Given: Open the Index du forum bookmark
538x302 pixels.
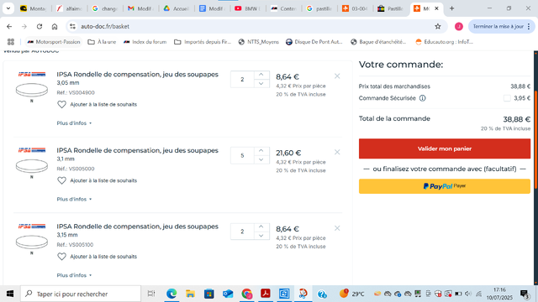Looking at the screenshot, I should [x=145, y=42].
